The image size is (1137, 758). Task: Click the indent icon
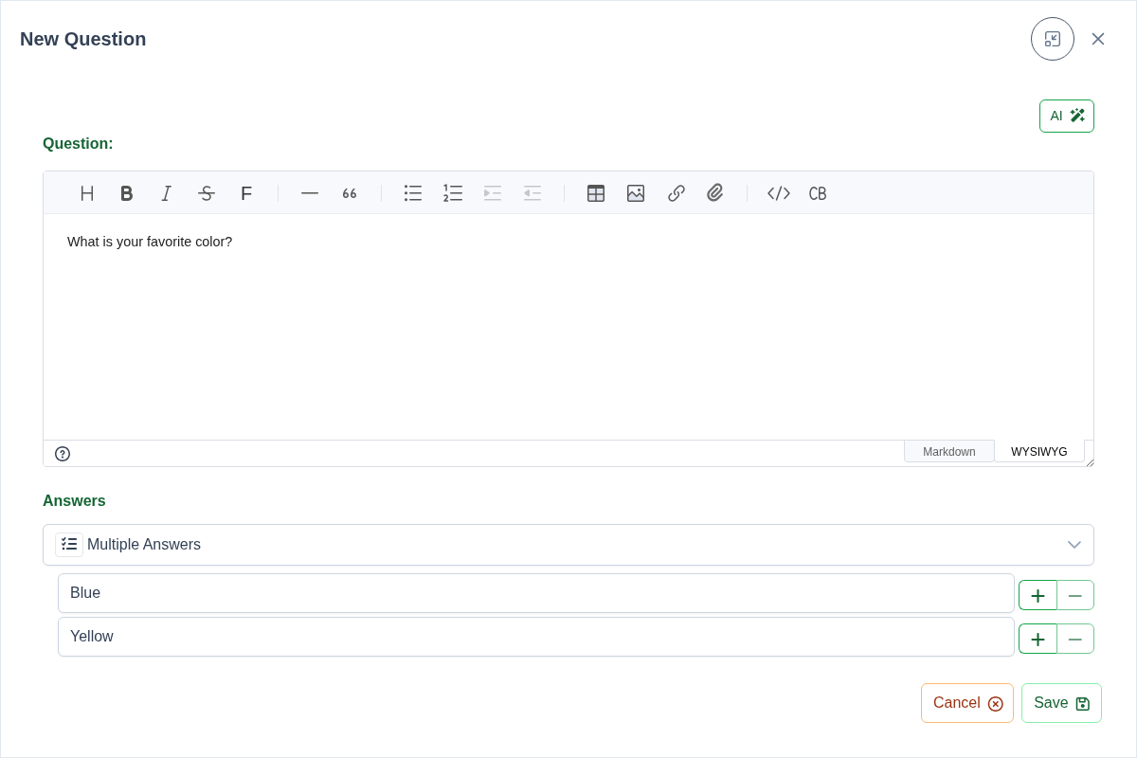(x=493, y=193)
